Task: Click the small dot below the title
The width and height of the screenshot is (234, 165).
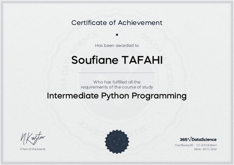Action: click(x=117, y=35)
